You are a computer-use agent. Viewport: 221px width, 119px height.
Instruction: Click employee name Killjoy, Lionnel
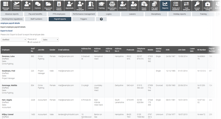point(8,114)
